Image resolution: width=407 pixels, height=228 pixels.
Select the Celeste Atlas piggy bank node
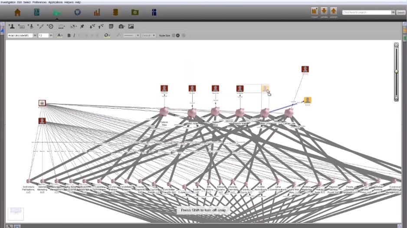click(164, 112)
